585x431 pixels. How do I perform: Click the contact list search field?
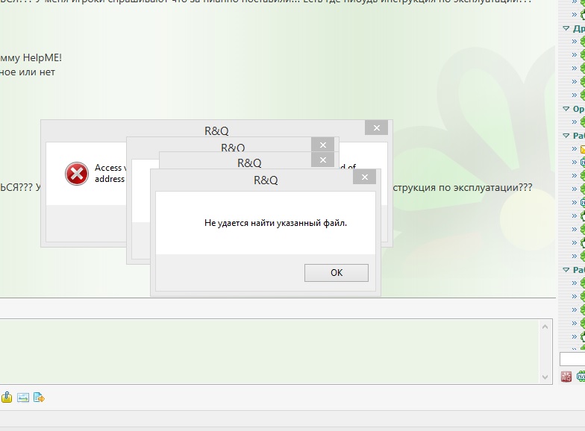tap(572, 359)
